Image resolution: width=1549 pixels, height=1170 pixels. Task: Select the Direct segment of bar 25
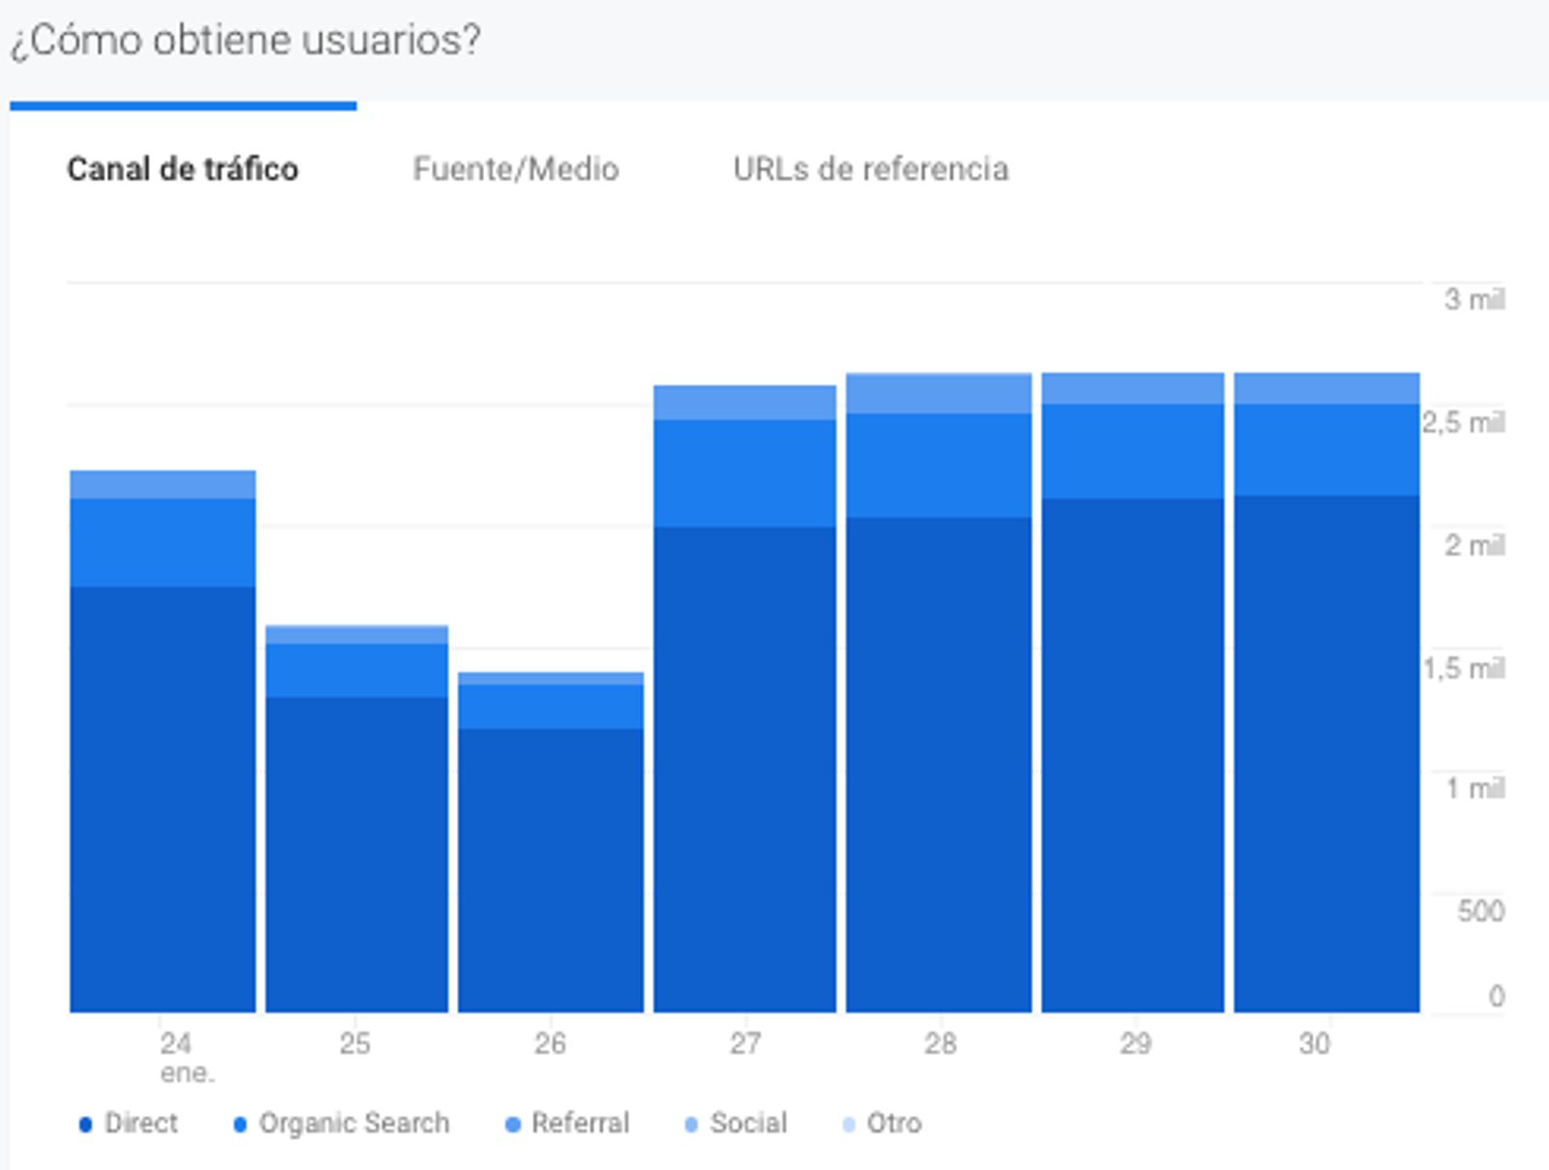coord(356,854)
